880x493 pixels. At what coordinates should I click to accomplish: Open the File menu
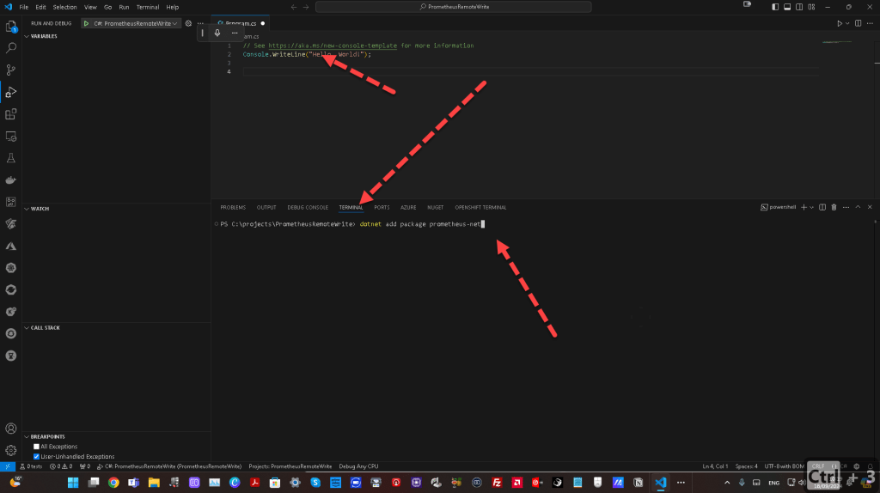point(23,7)
